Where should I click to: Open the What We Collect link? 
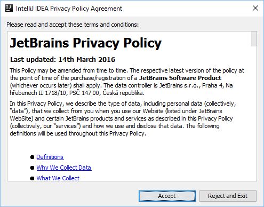click(x=58, y=178)
